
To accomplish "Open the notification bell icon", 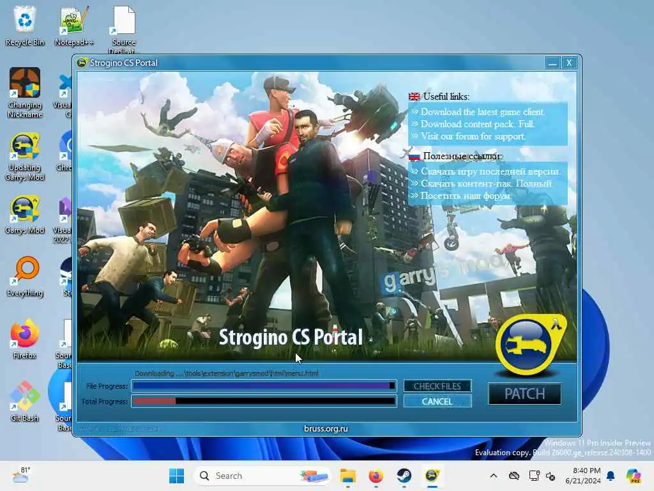I will coord(611,476).
